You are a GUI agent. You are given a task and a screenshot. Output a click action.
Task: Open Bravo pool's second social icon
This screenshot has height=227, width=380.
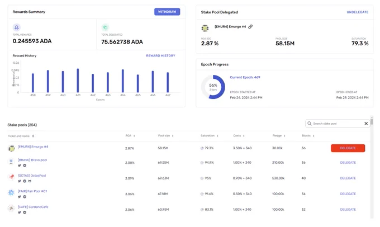[25, 165]
